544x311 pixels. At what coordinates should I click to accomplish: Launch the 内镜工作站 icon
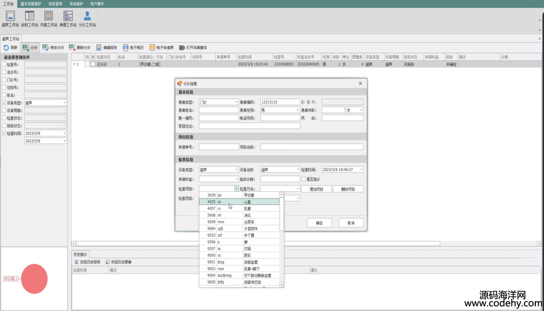coord(49,16)
